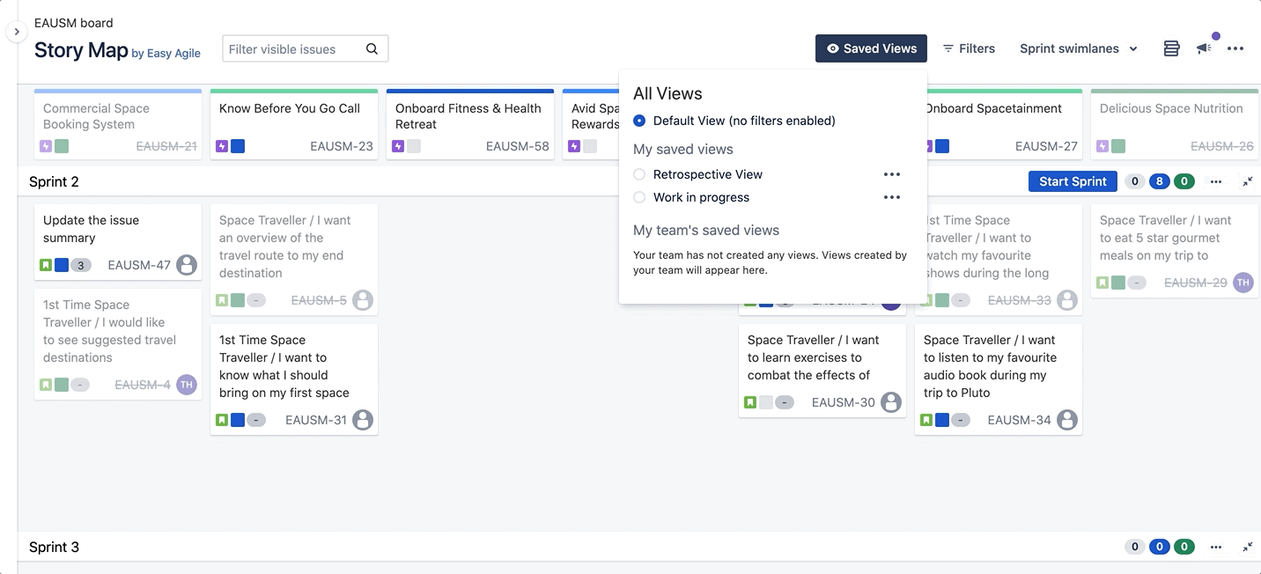This screenshot has width=1261, height=574.
Task: Open the top-right more options ellipsis
Action: click(x=1235, y=48)
